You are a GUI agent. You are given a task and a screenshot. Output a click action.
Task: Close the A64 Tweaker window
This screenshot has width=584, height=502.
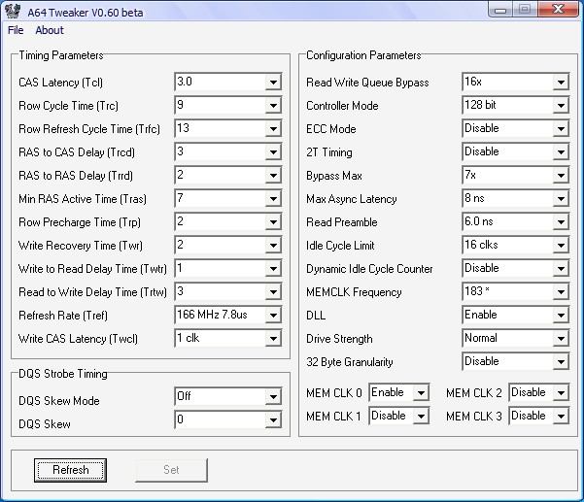559,10
